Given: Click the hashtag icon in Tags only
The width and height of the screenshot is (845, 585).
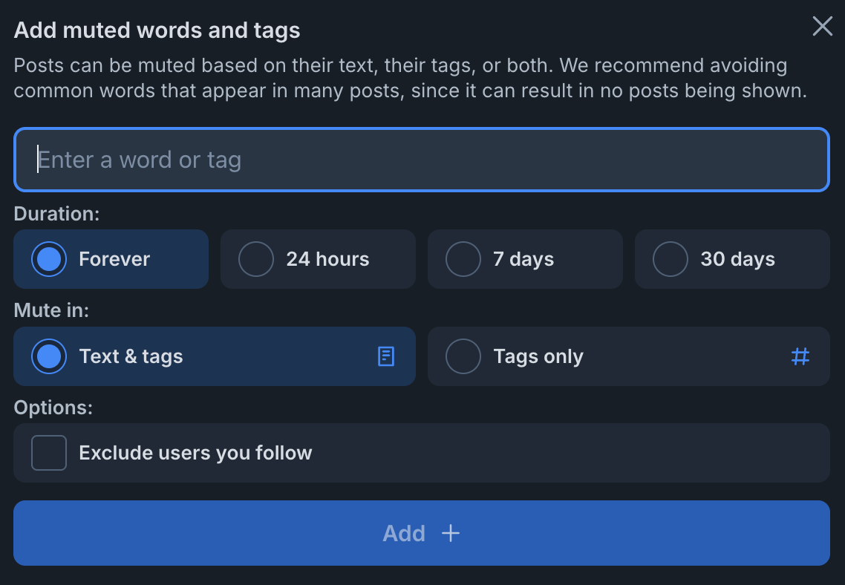Looking at the screenshot, I should pos(800,356).
